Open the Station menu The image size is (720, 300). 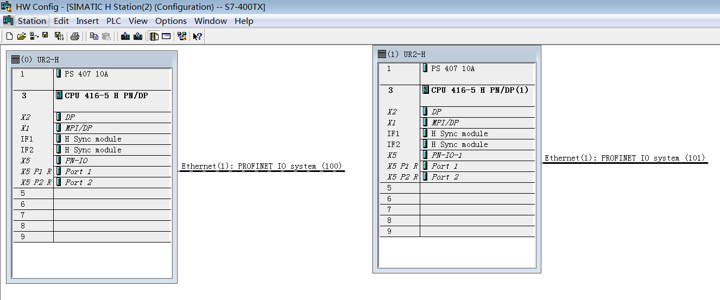point(32,21)
